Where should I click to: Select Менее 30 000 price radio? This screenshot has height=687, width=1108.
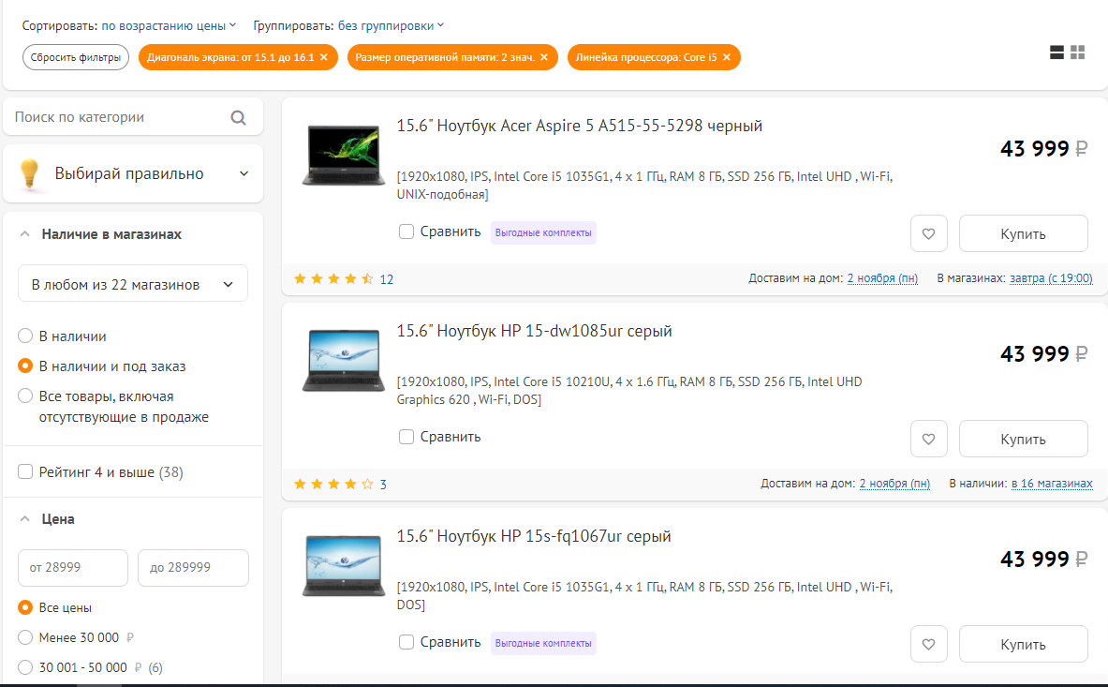point(25,637)
